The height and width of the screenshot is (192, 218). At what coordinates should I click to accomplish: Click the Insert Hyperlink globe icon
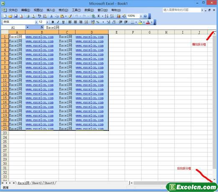click(94, 16)
